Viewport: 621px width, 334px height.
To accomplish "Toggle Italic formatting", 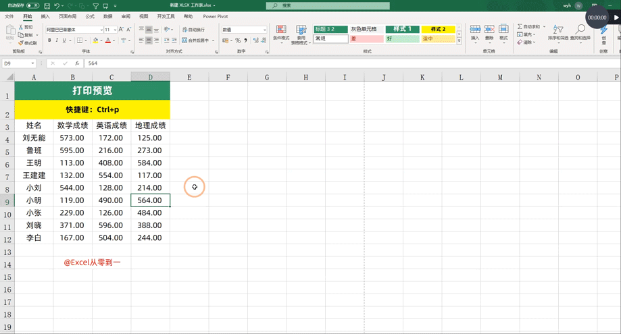I will 57,40.
